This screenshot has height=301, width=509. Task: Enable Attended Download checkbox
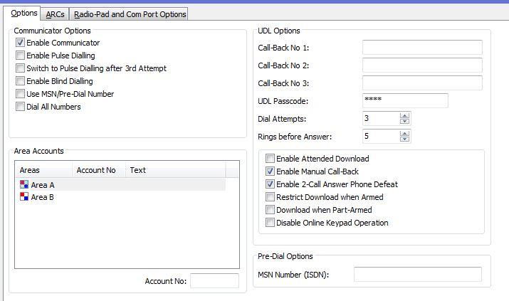click(270, 159)
